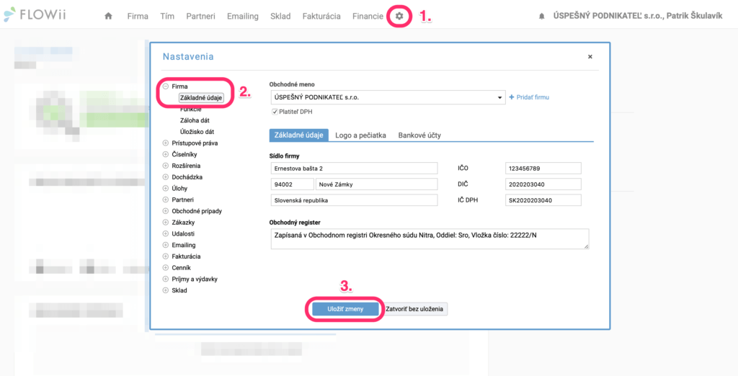Open the settings gear icon
The image size is (738, 376).
[x=399, y=16]
